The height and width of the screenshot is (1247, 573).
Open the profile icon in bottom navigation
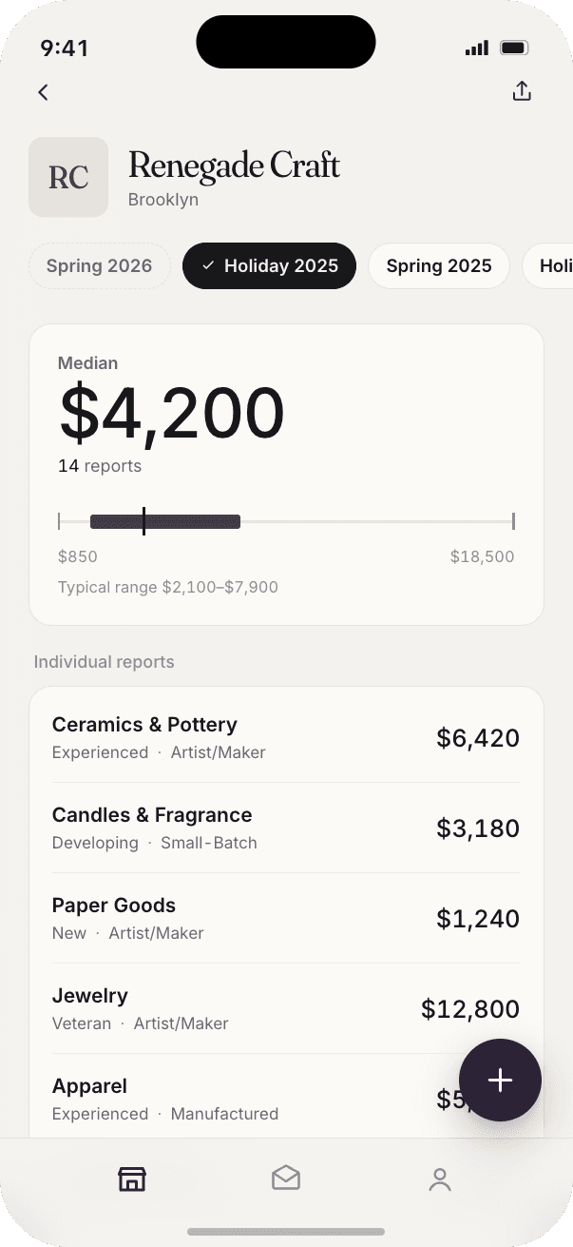coord(440,1179)
